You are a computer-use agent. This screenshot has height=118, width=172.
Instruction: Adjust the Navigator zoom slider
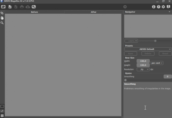coord(155,41)
